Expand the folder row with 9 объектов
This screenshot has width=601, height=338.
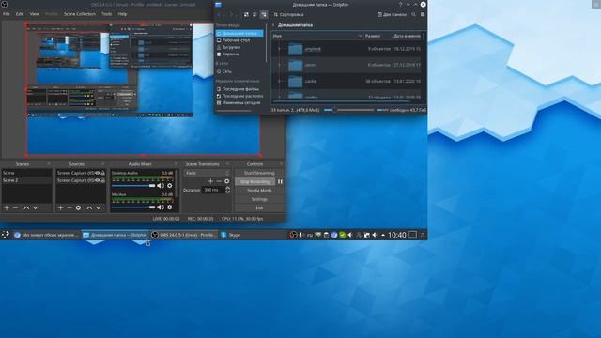279,49
